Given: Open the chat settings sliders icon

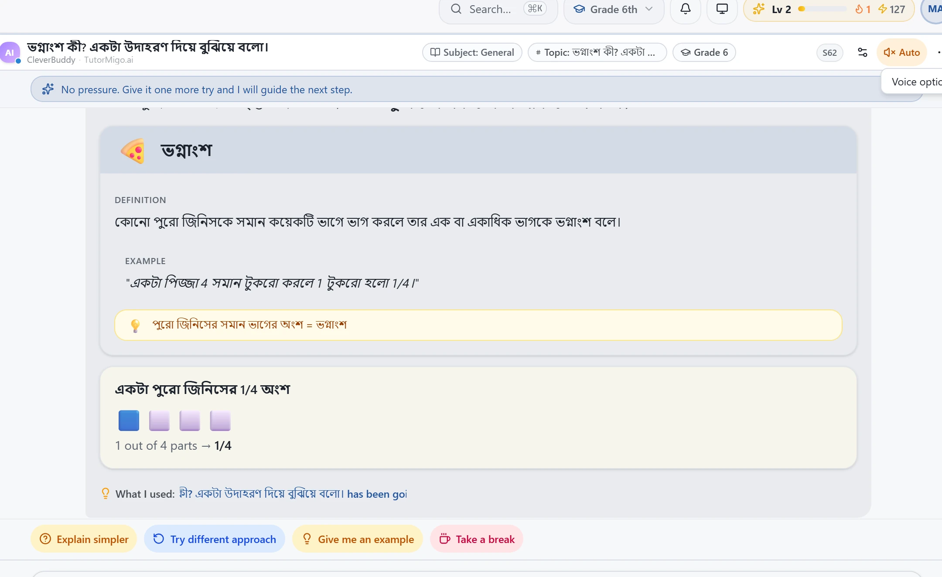Looking at the screenshot, I should point(862,52).
